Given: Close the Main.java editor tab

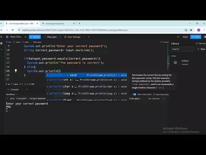Looking at the screenshot, I should tap(60, 37).
